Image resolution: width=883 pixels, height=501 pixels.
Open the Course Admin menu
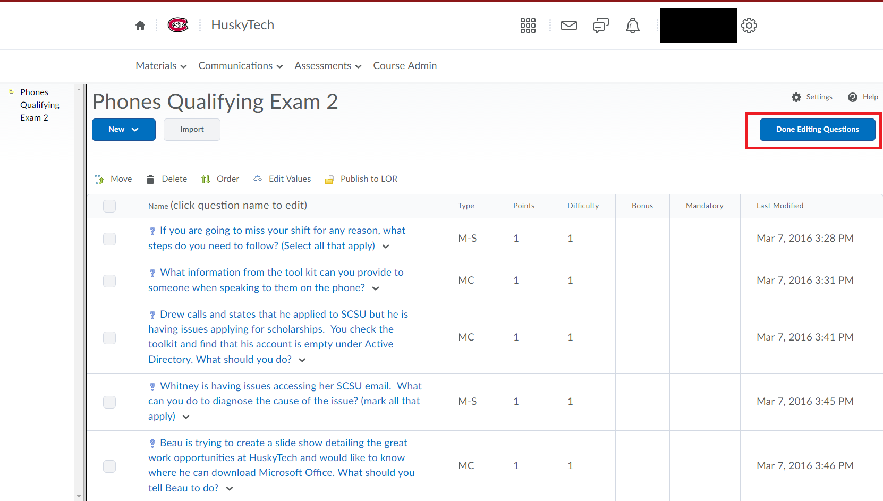point(404,65)
